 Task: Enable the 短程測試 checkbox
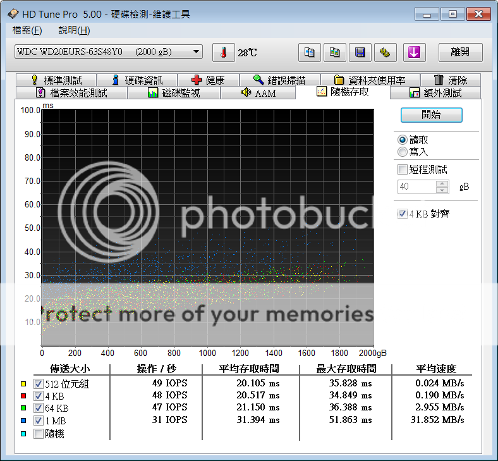tap(402, 169)
